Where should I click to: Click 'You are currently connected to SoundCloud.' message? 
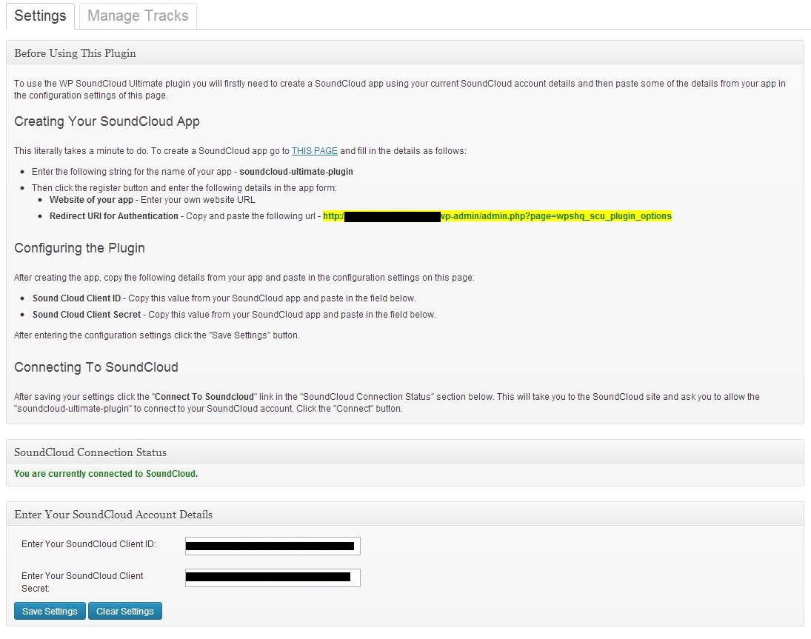point(105,474)
